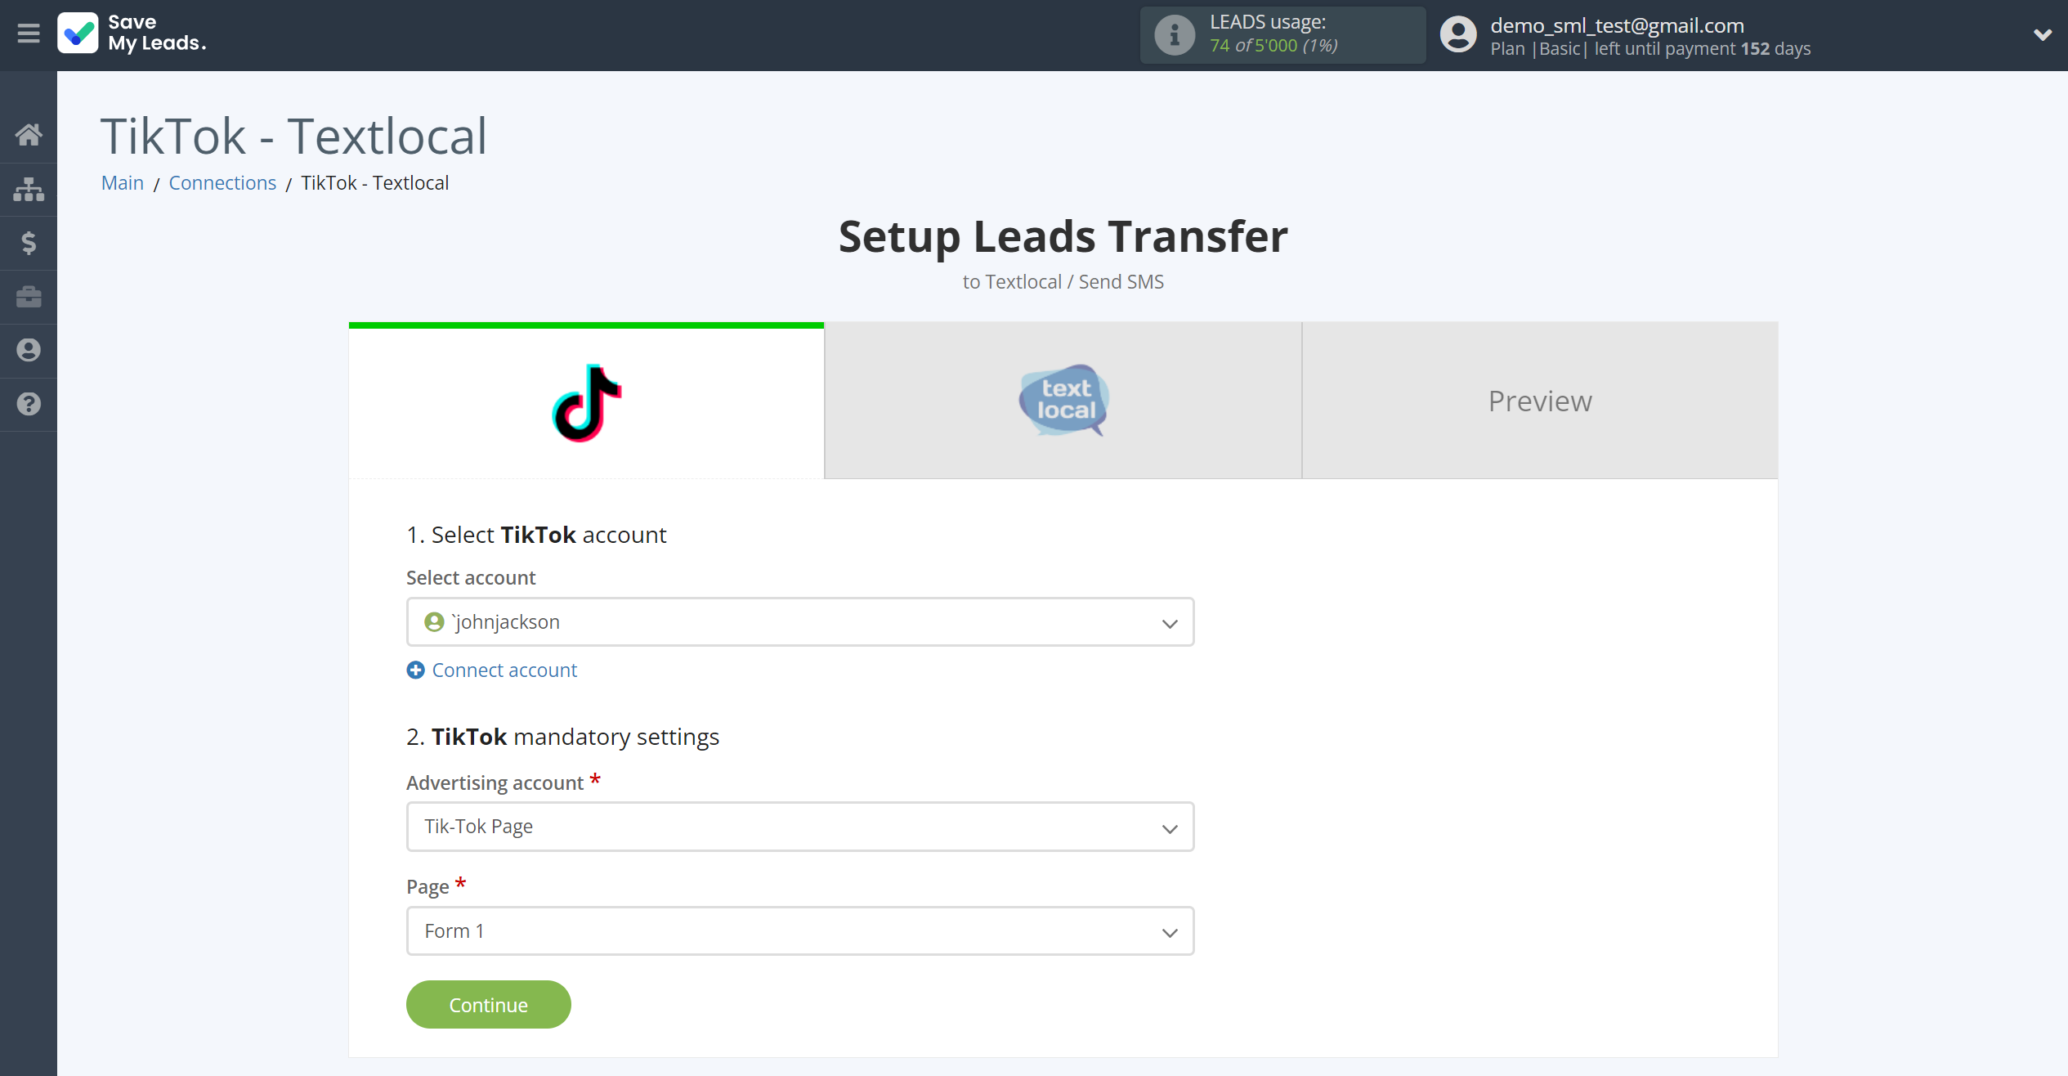Click the TikTok logo icon in setup wizard
Screen dimensions: 2068x1076
(587, 401)
